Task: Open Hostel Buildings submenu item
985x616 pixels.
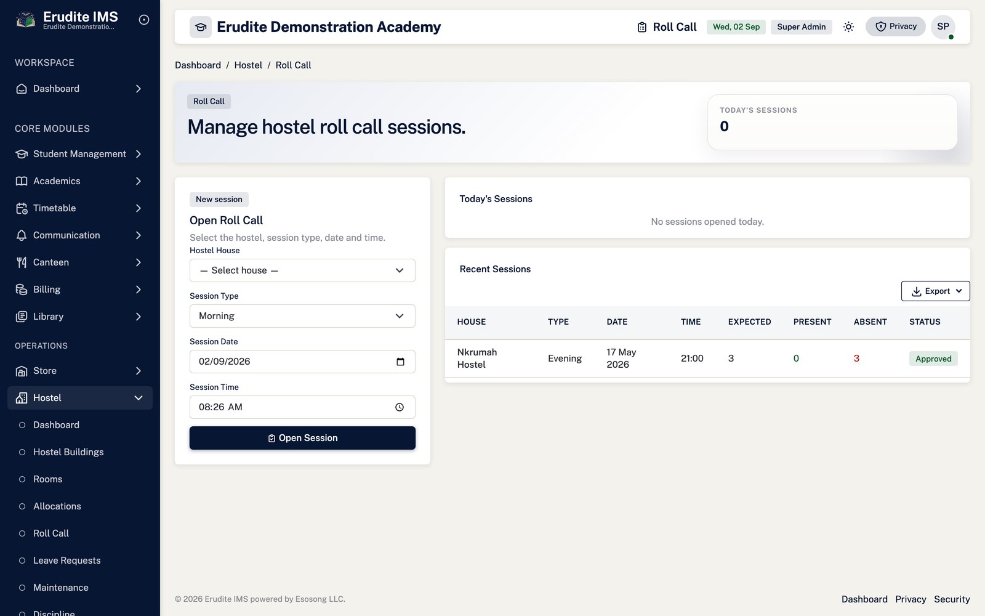Action: 80,452
